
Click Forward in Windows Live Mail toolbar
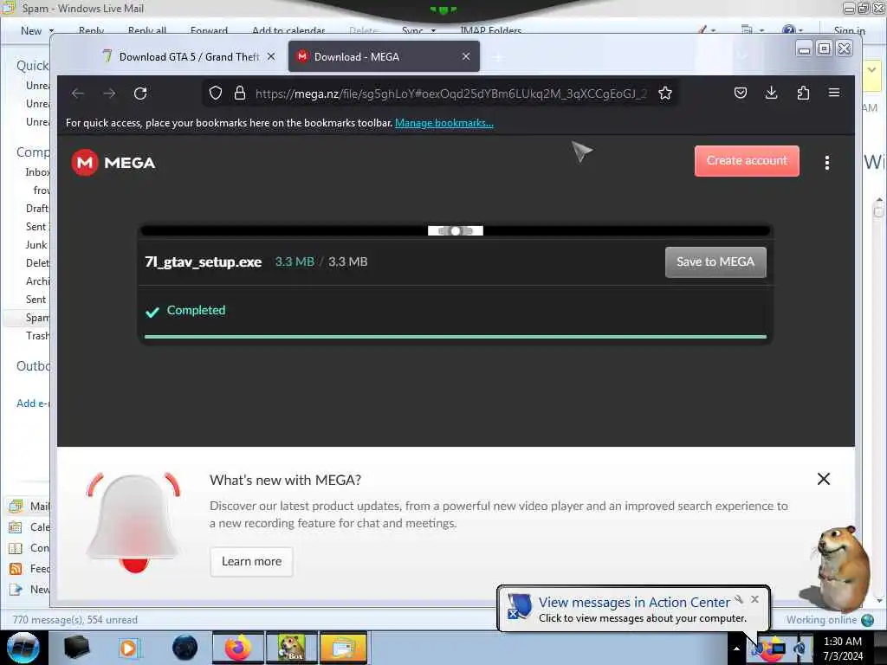click(x=209, y=31)
